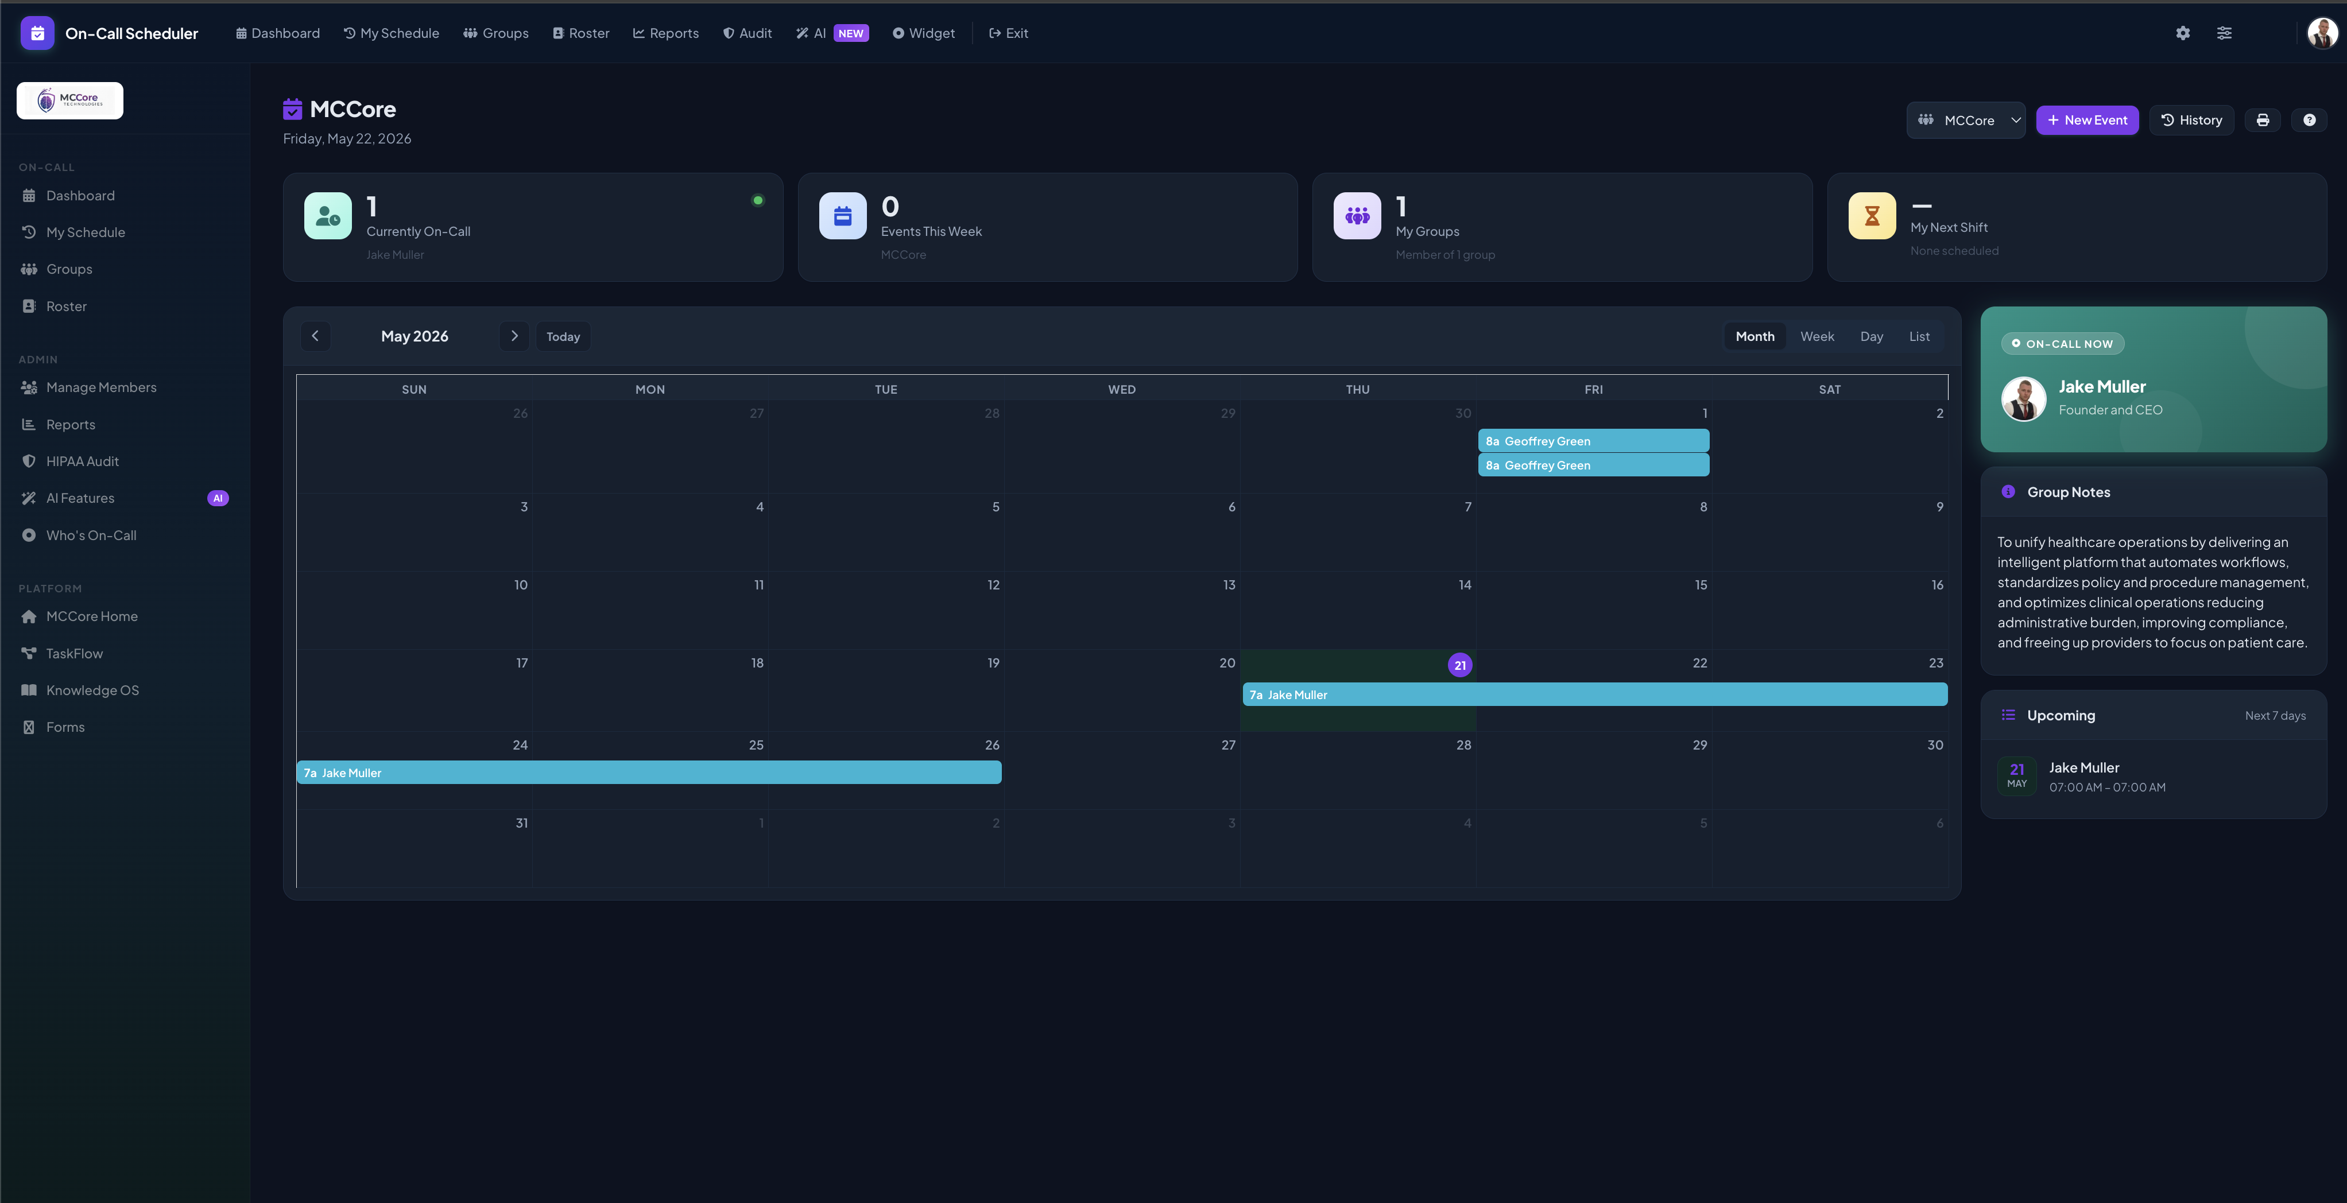
Task: Click the printer icon button
Action: [x=2262, y=120]
